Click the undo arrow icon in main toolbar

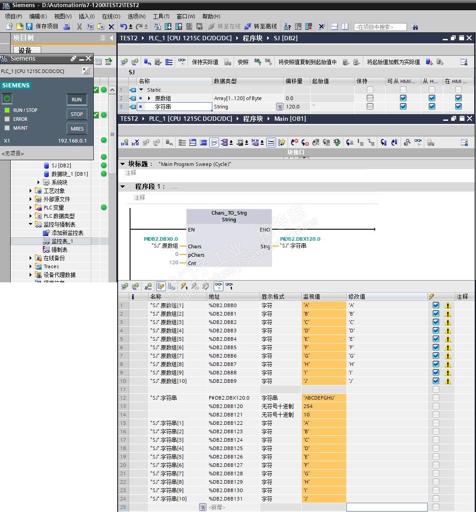coord(123,27)
